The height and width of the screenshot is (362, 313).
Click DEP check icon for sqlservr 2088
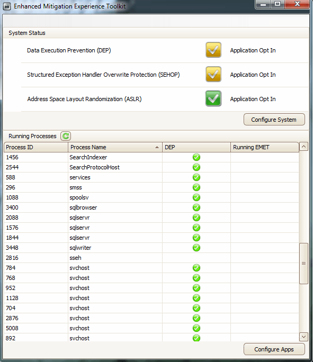pos(196,218)
